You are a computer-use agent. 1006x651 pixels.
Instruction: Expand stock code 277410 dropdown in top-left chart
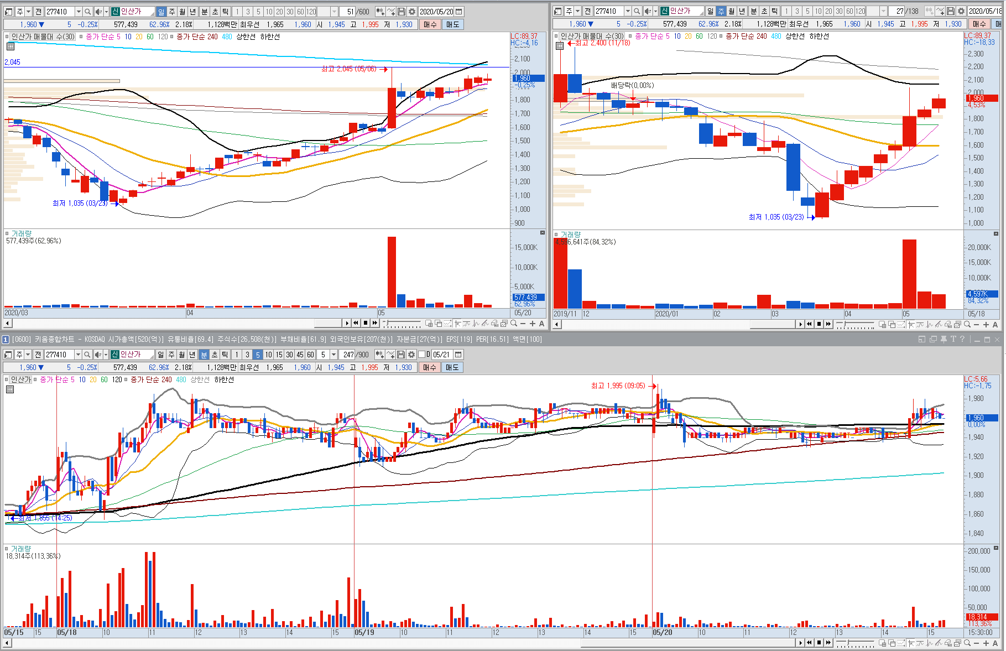tap(78, 12)
